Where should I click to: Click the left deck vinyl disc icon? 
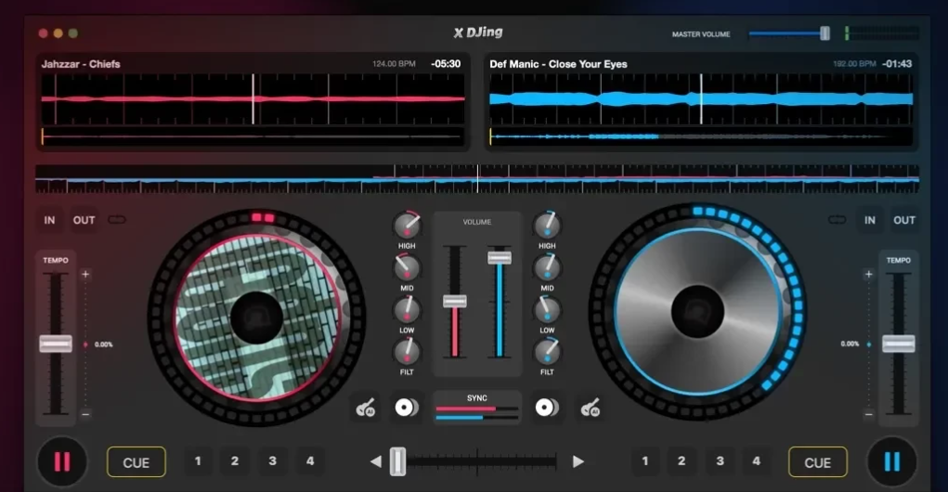[407, 408]
